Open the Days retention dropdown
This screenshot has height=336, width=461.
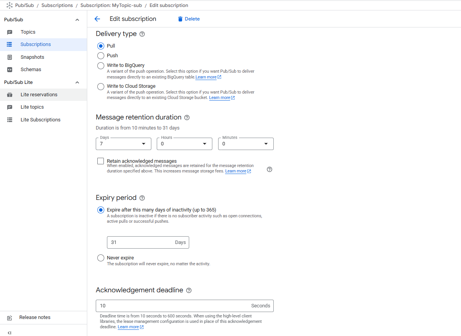click(x=123, y=144)
